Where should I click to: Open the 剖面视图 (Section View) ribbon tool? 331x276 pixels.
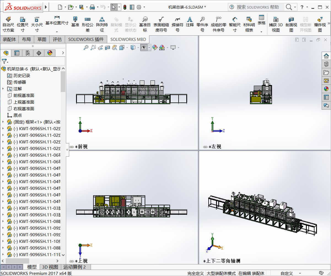point(291,24)
